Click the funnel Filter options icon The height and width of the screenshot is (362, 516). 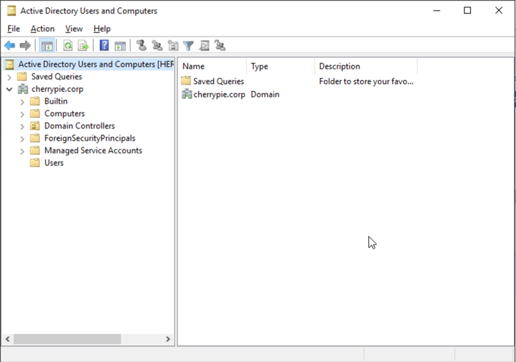pos(188,46)
